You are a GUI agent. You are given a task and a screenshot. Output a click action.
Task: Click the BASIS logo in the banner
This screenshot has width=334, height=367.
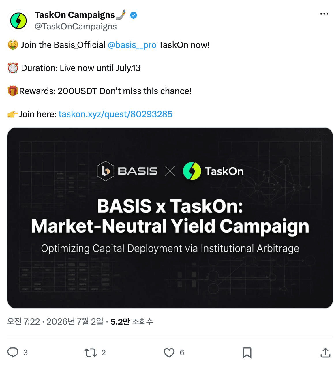(x=127, y=171)
